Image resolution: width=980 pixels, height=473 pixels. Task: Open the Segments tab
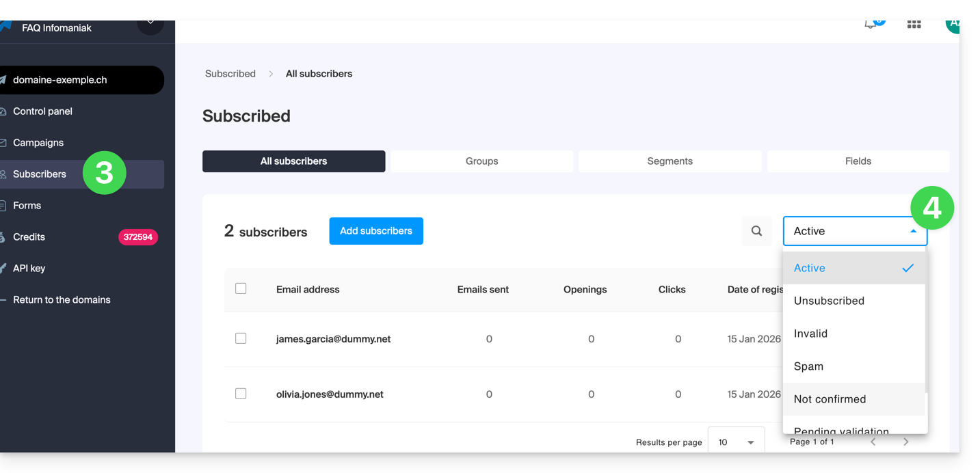pos(670,161)
